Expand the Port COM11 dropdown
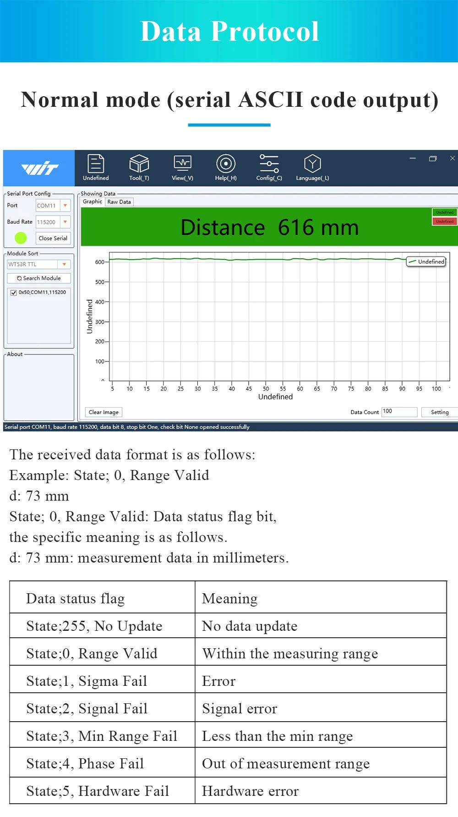The width and height of the screenshot is (458, 817). 65,206
